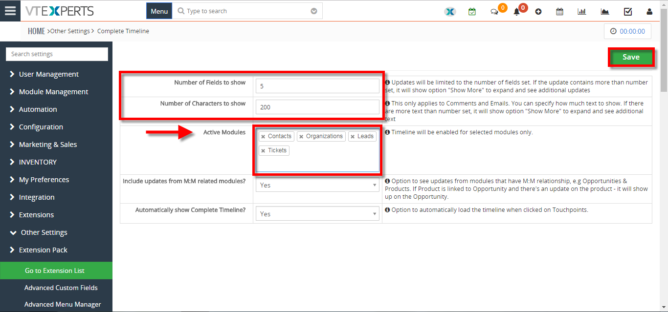This screenshot has width=668, height=312.
Task: Click the quick create plus icon
Action: click(x=538, y=11)
